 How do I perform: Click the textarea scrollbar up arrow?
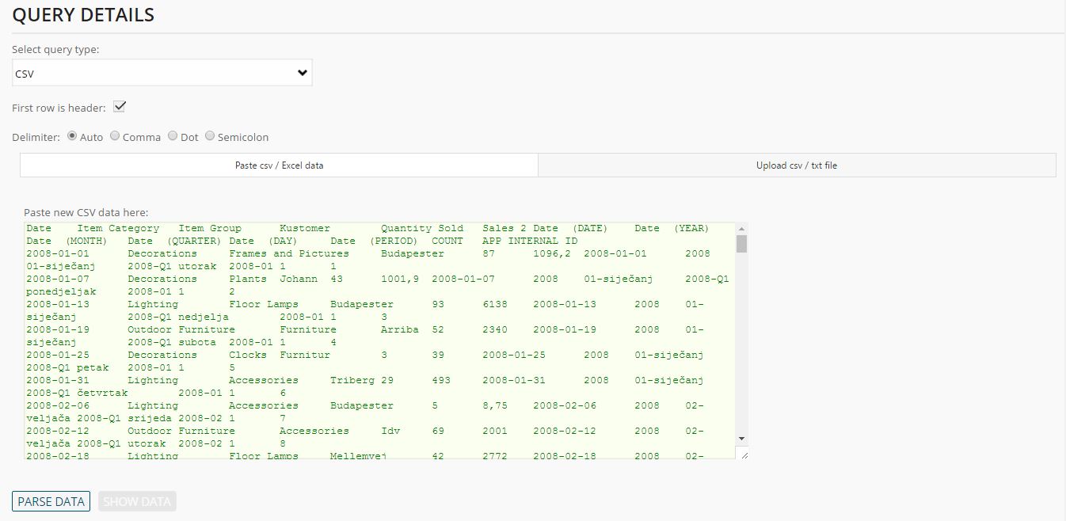741,227
